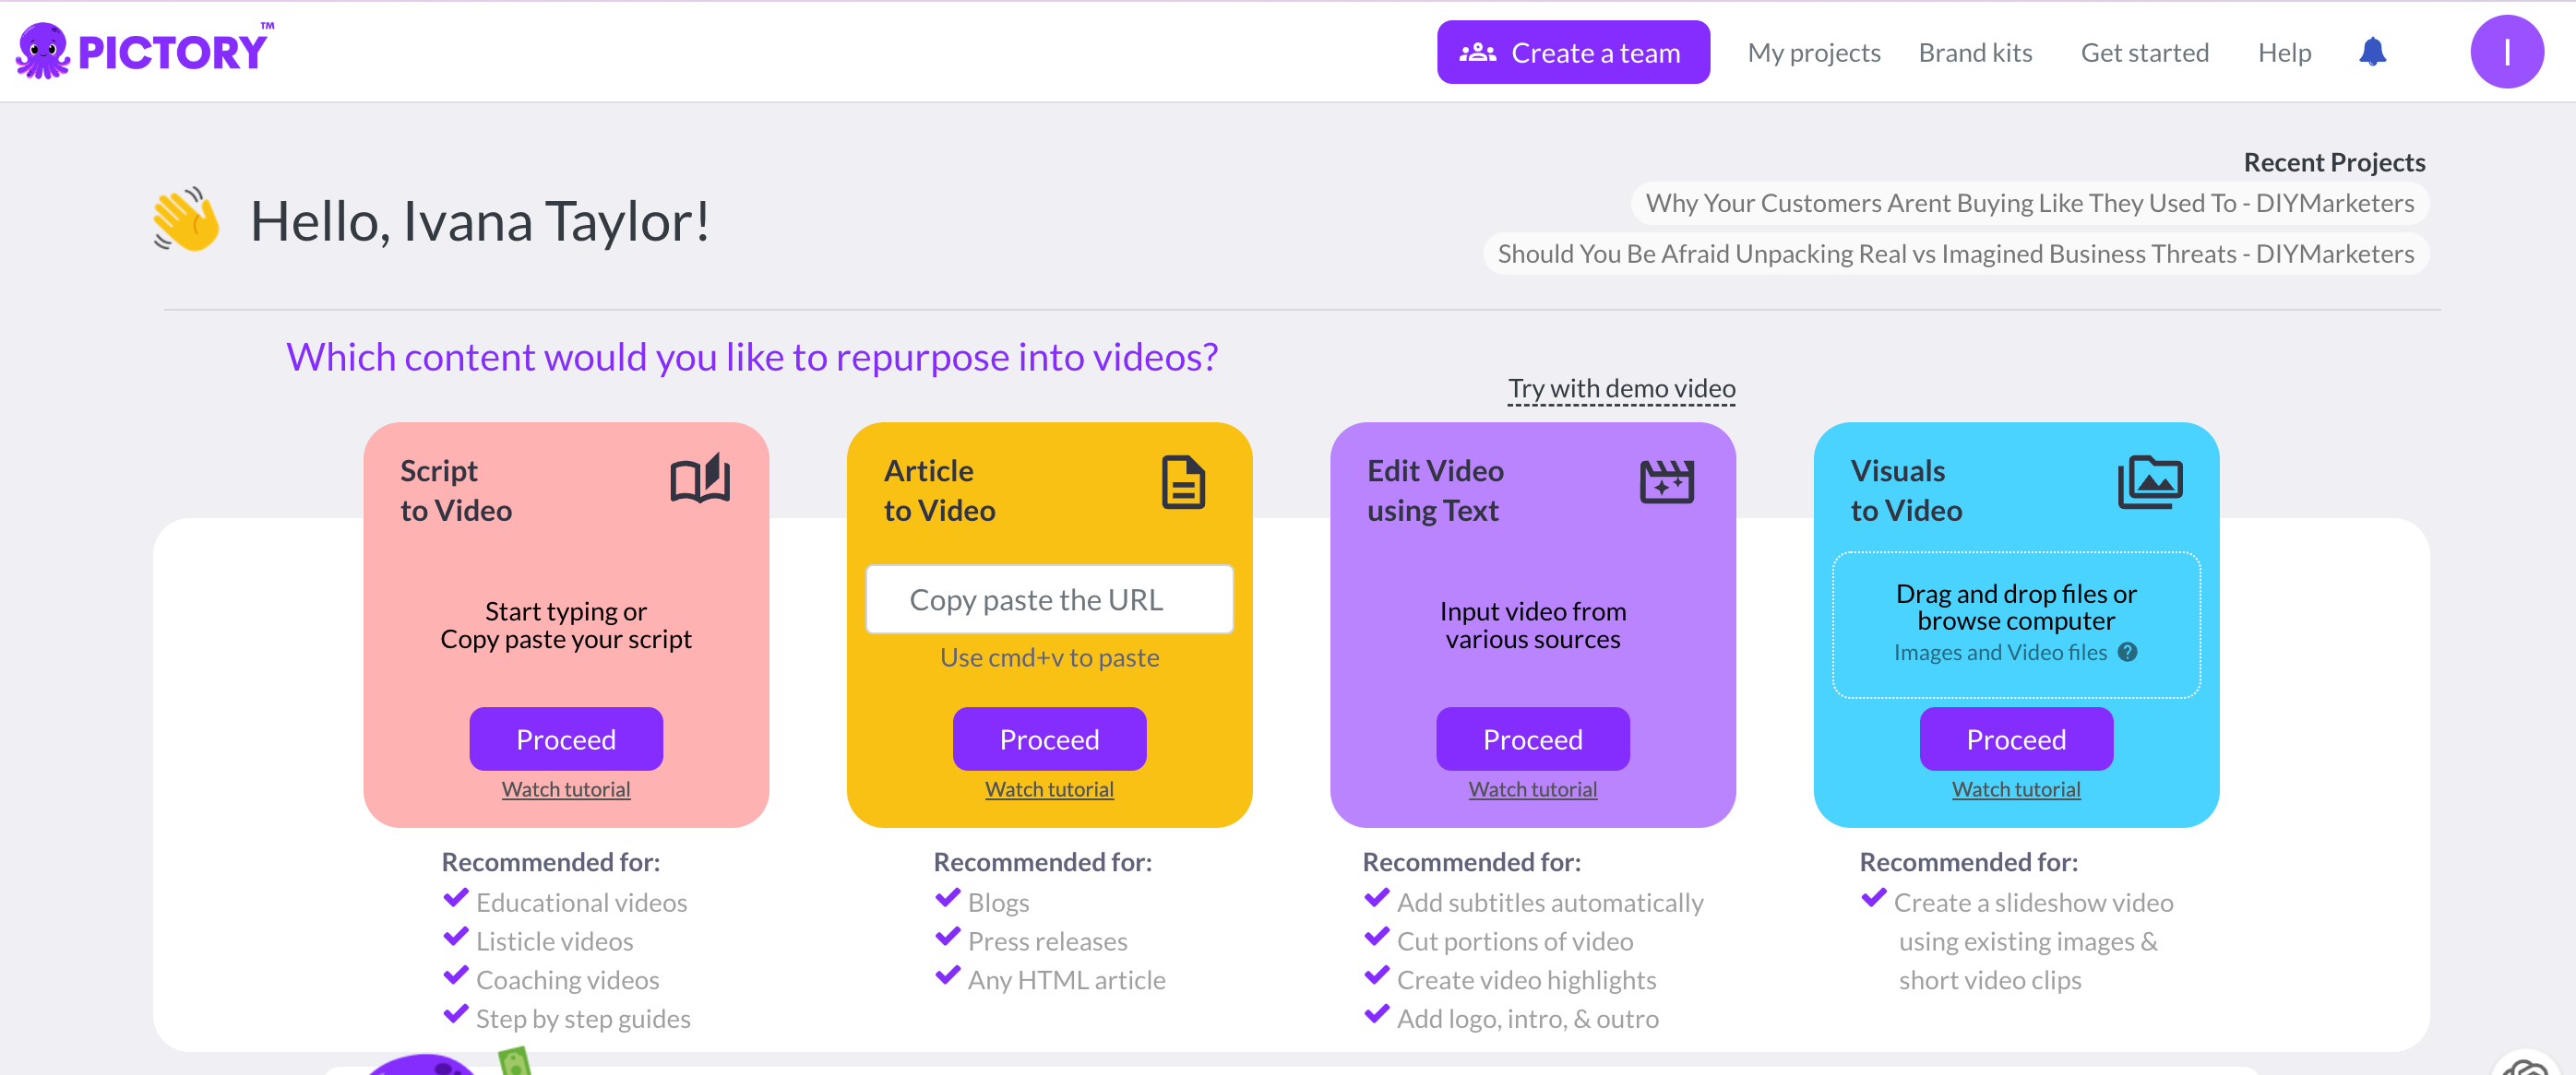Open the My projects menu
This screenshot has width=2576, height=1075.
pyautogui.click(x=1813, y=53)
